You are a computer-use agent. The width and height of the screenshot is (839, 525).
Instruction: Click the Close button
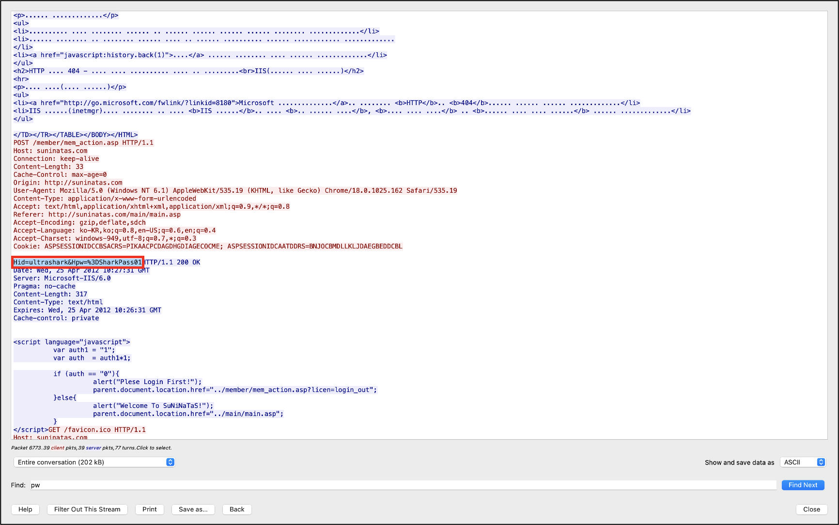811,509
